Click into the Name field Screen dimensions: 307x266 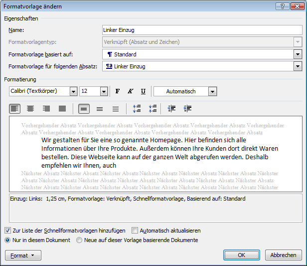[202, 30]
